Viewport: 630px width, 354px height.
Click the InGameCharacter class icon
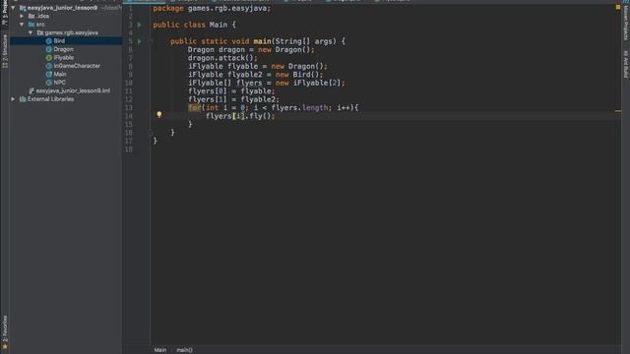tap(49, 66)
